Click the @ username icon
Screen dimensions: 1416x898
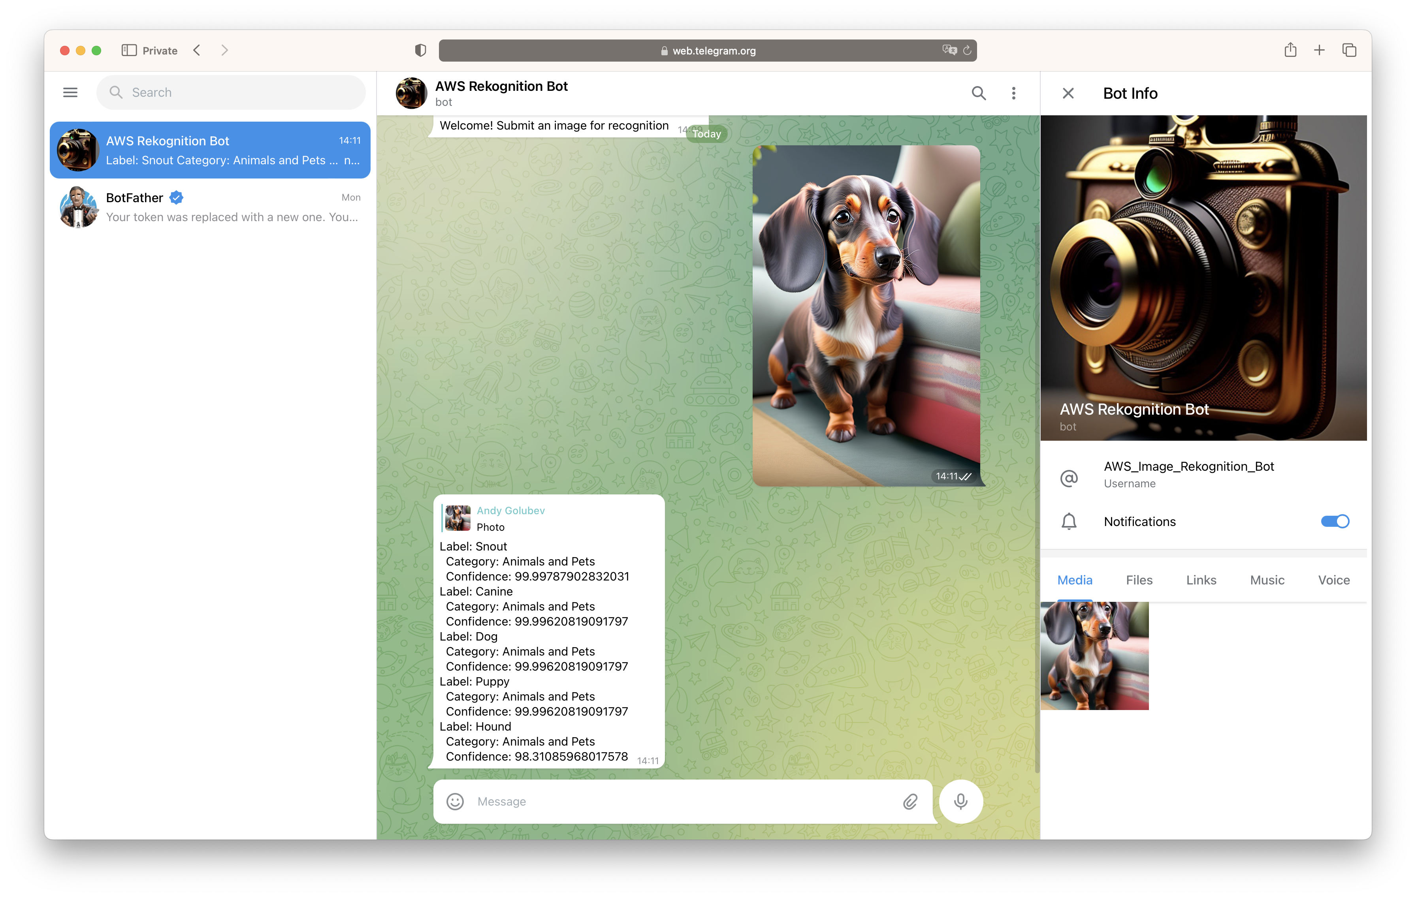pyautogui.click(x=1068, y=478)
